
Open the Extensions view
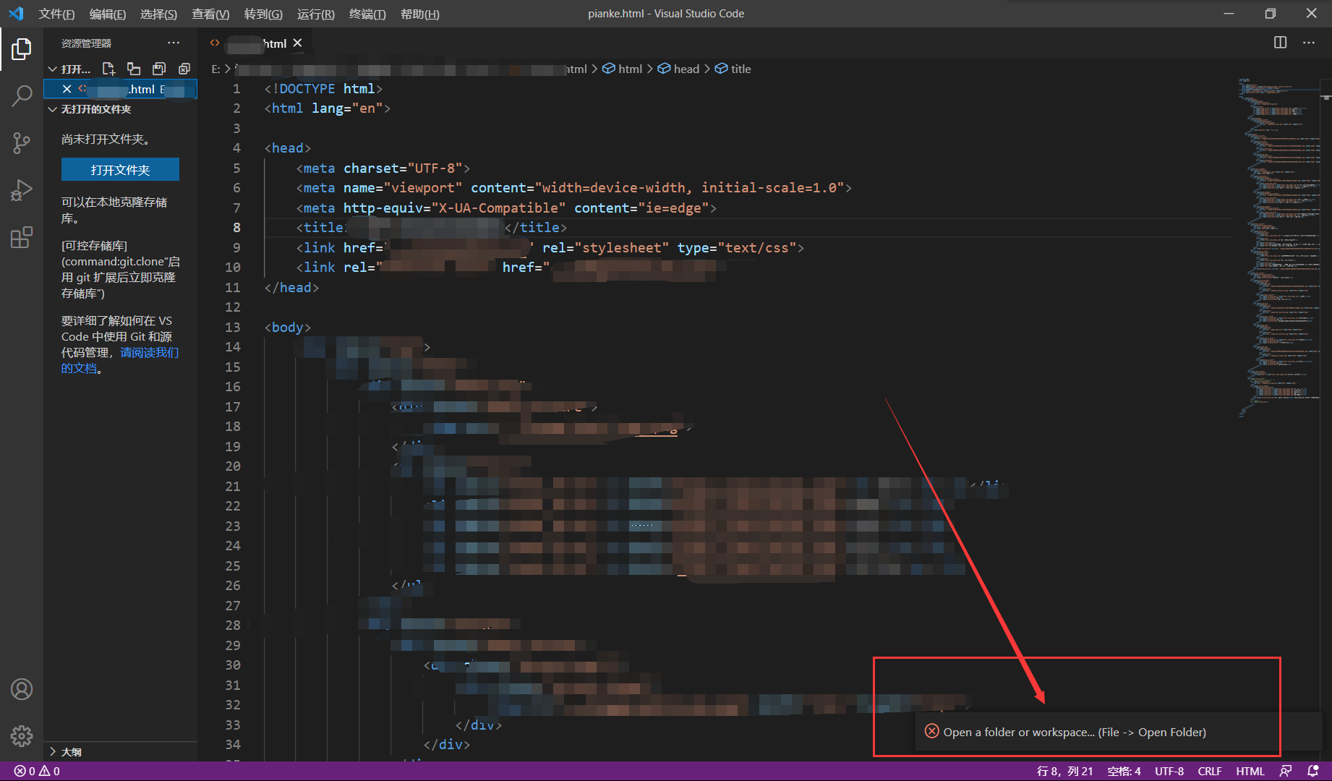(x=22, y=236)
